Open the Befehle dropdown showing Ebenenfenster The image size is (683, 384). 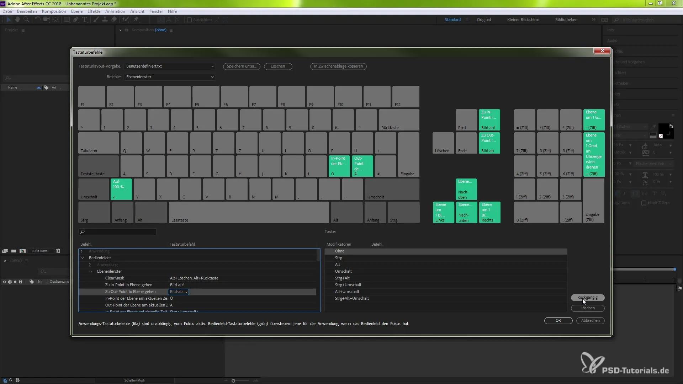tap(170, 77)
